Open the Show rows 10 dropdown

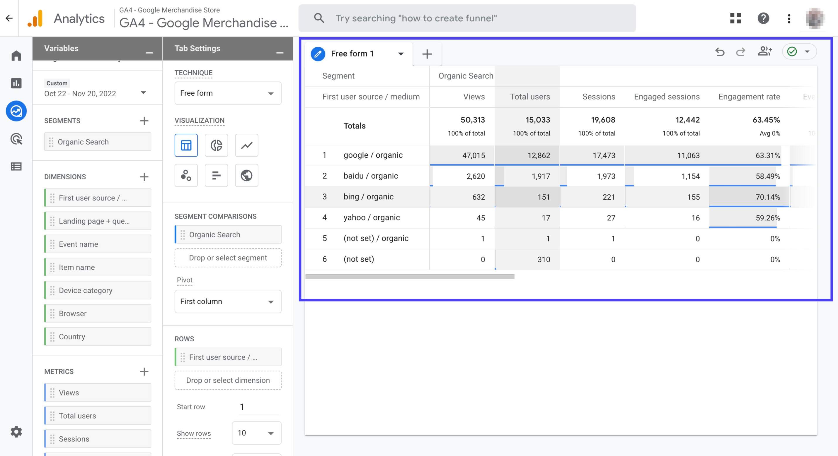click(x=256, y=433)
